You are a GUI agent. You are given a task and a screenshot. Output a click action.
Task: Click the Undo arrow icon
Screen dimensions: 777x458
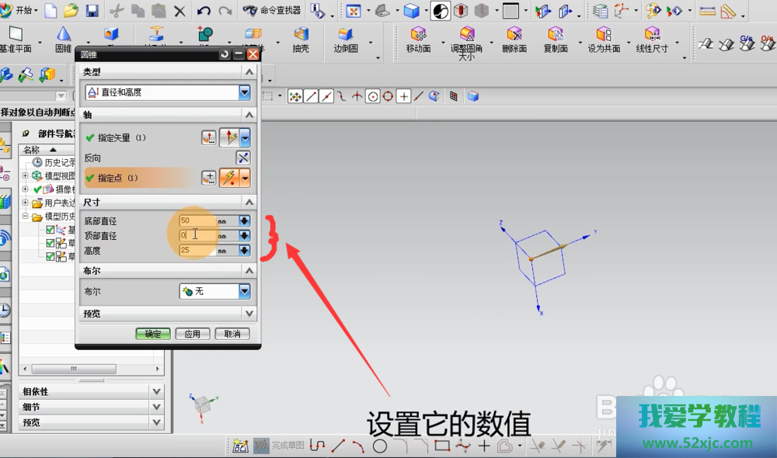point(204,11)
